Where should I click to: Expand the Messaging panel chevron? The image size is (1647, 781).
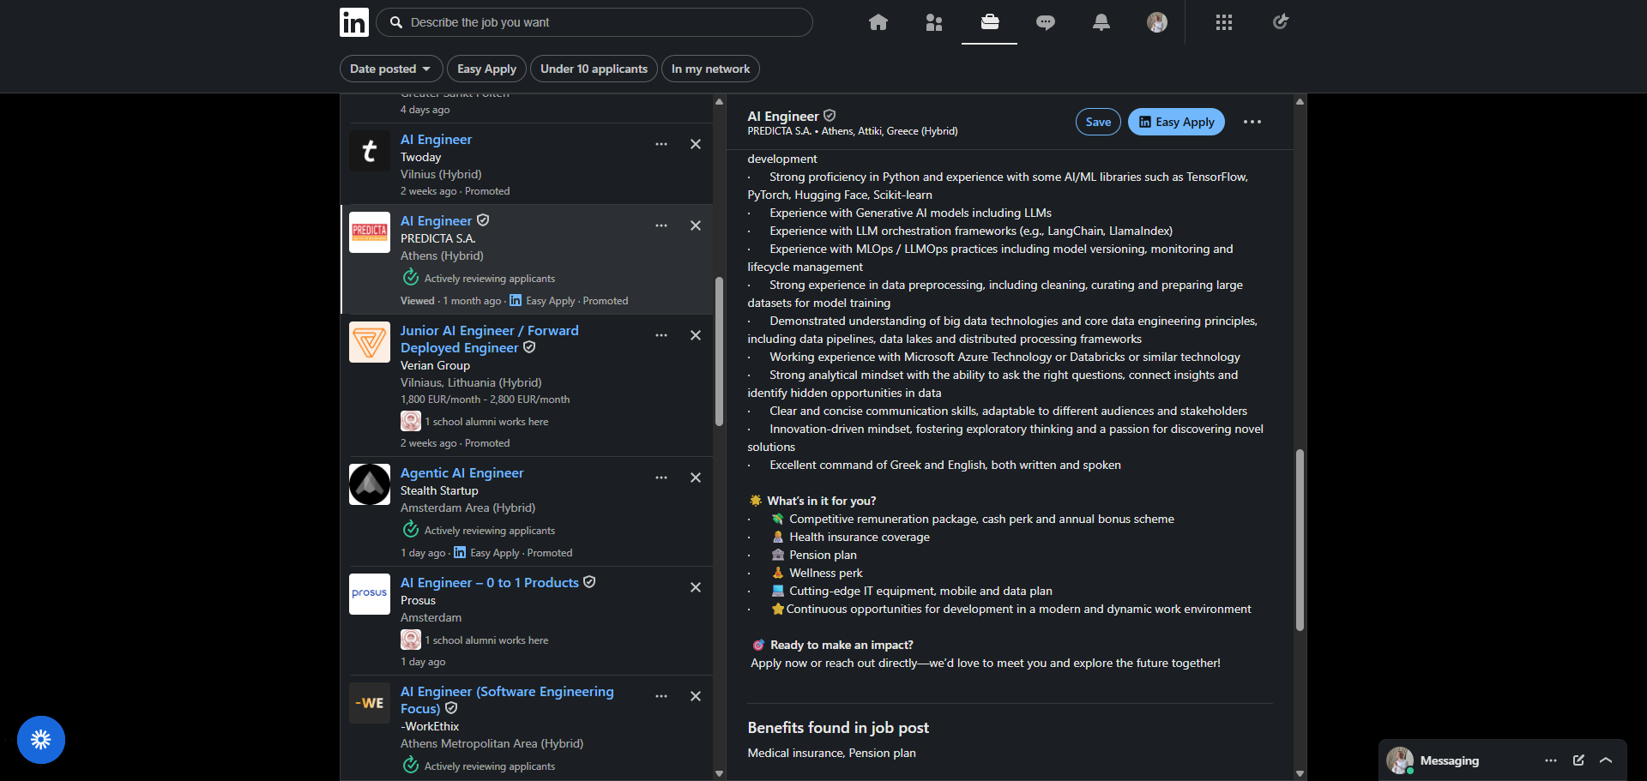point(1606,760)
